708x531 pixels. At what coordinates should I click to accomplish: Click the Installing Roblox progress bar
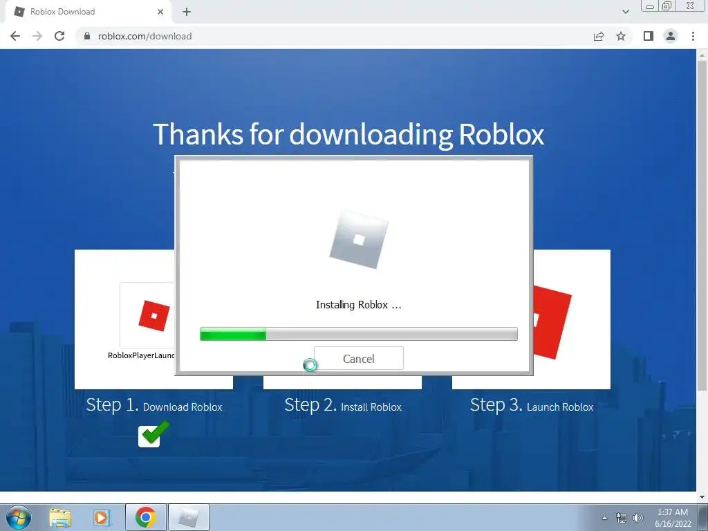pos(359,334)
